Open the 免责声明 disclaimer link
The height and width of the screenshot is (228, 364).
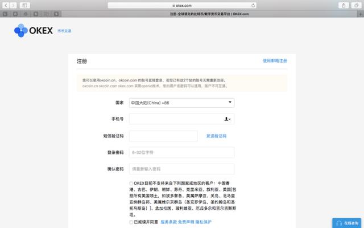(186, 222)
